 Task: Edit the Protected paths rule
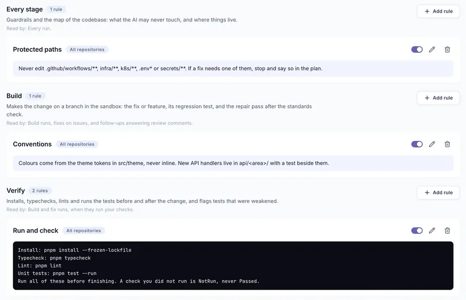(432, 49)
